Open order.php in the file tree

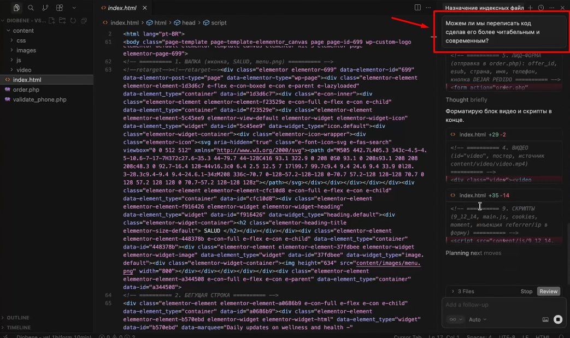[26, 90]
